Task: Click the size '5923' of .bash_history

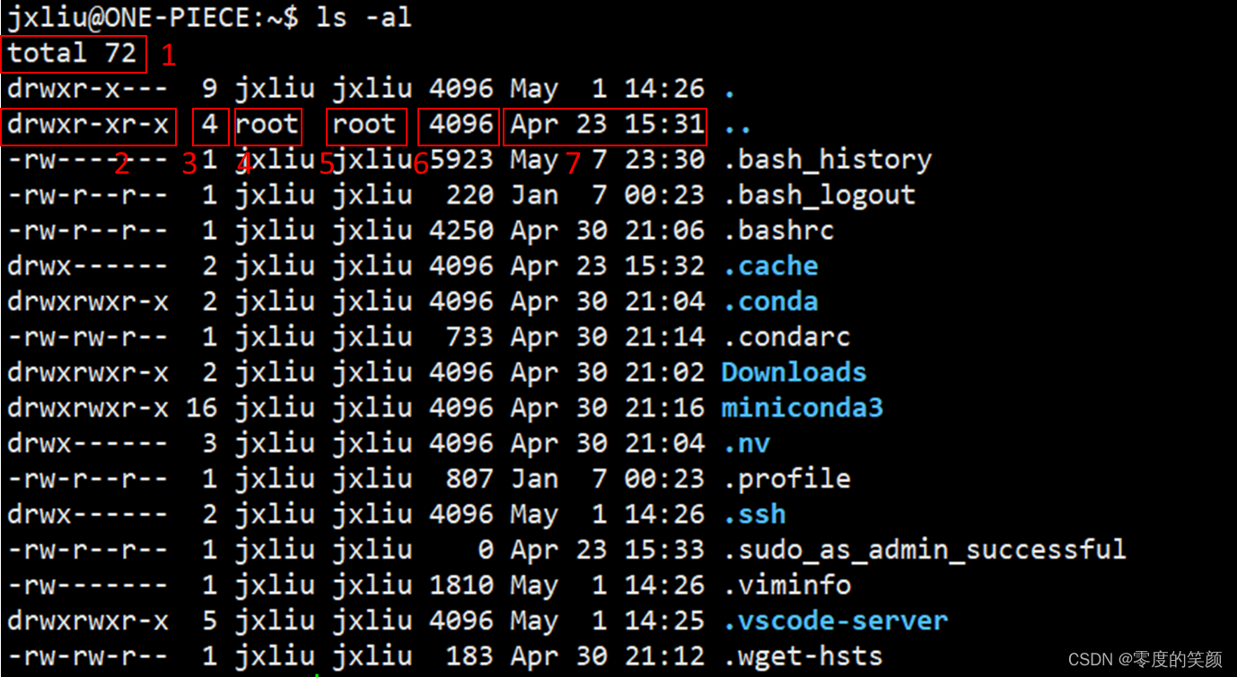Action: coord(461,160)
